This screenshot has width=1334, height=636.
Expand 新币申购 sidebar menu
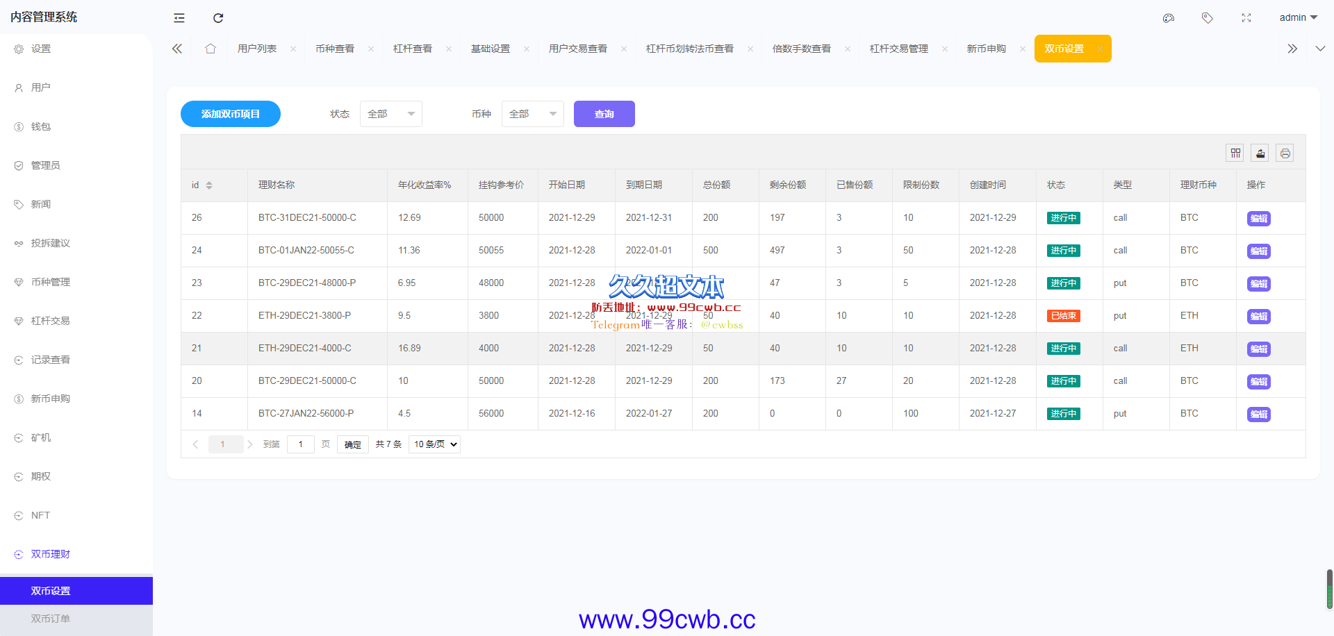[x=76, y=399]
